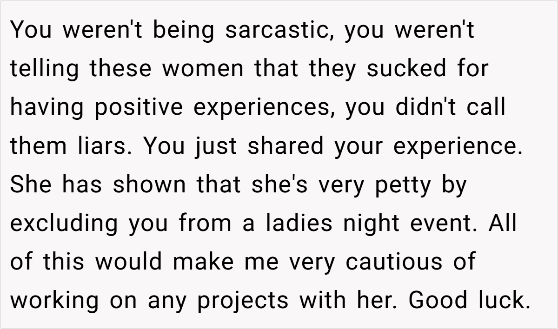The width and height of the screenshot is (558, 329).
Task: Click the word "night" in the text
Action: coord(371,224)
